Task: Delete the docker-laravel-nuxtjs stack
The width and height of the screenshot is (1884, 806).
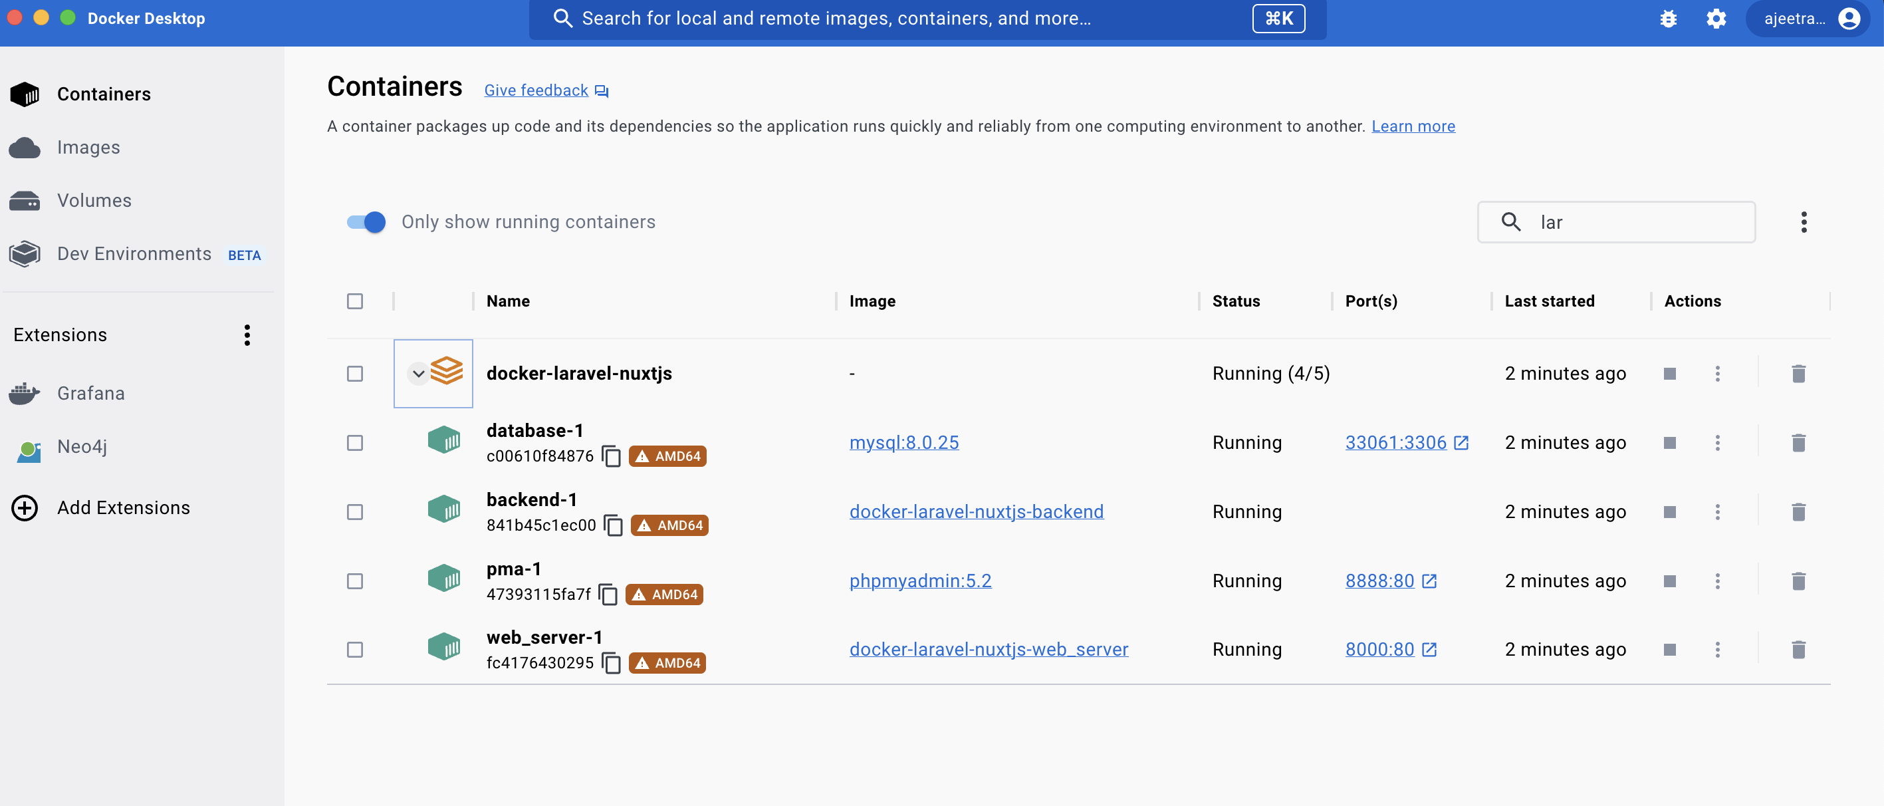Action: pyautogui.click(x=1798, y=374)
